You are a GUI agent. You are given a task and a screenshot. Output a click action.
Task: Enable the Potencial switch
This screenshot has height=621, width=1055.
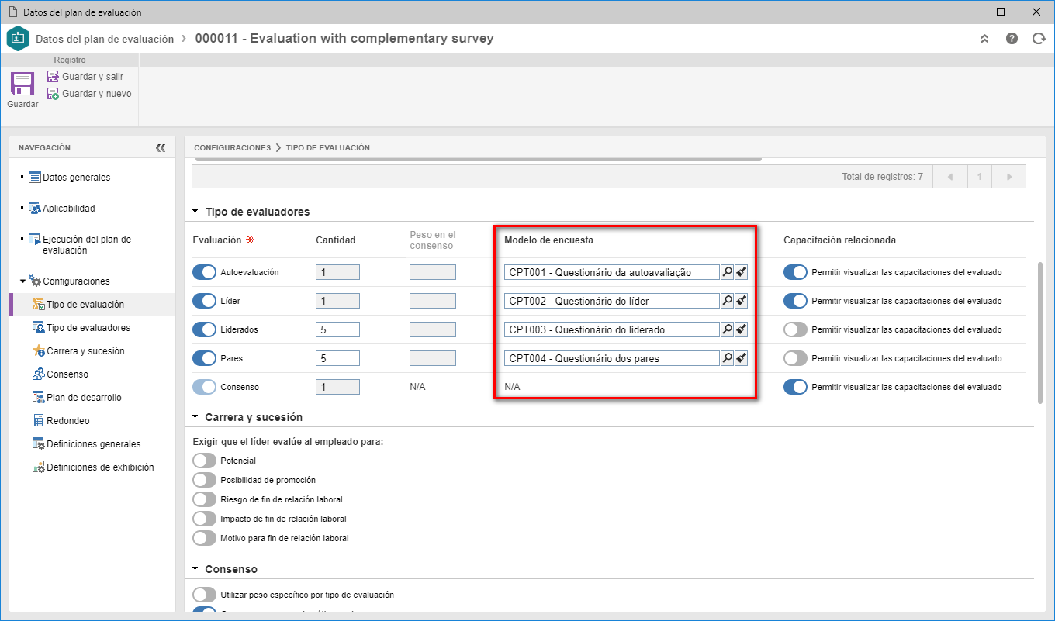(204, 461)
